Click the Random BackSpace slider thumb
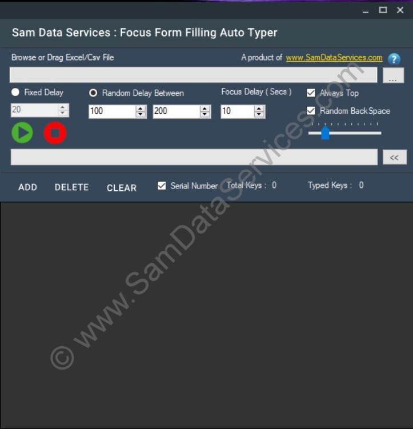This screenshot has height=429, width=413. point(325,133)
